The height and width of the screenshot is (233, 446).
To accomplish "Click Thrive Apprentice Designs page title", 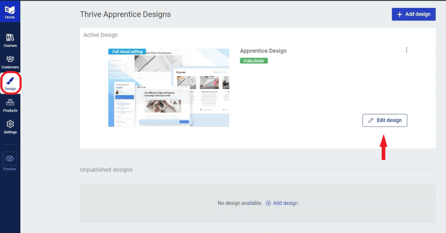I will tap(125, 15).
